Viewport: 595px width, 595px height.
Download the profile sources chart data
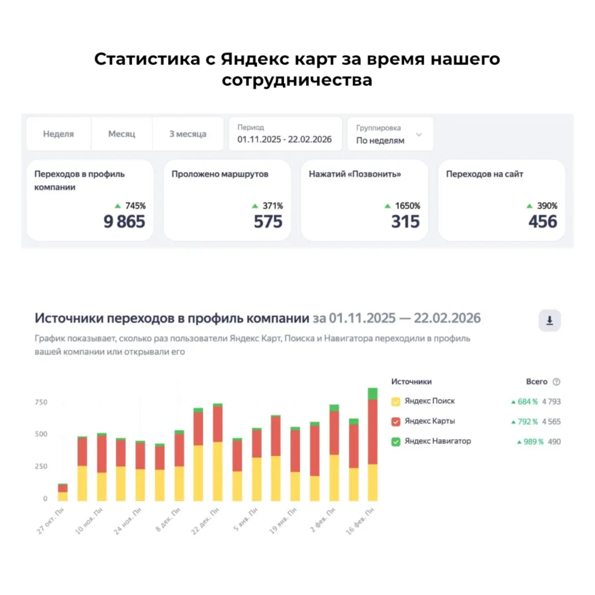[549, 320]
